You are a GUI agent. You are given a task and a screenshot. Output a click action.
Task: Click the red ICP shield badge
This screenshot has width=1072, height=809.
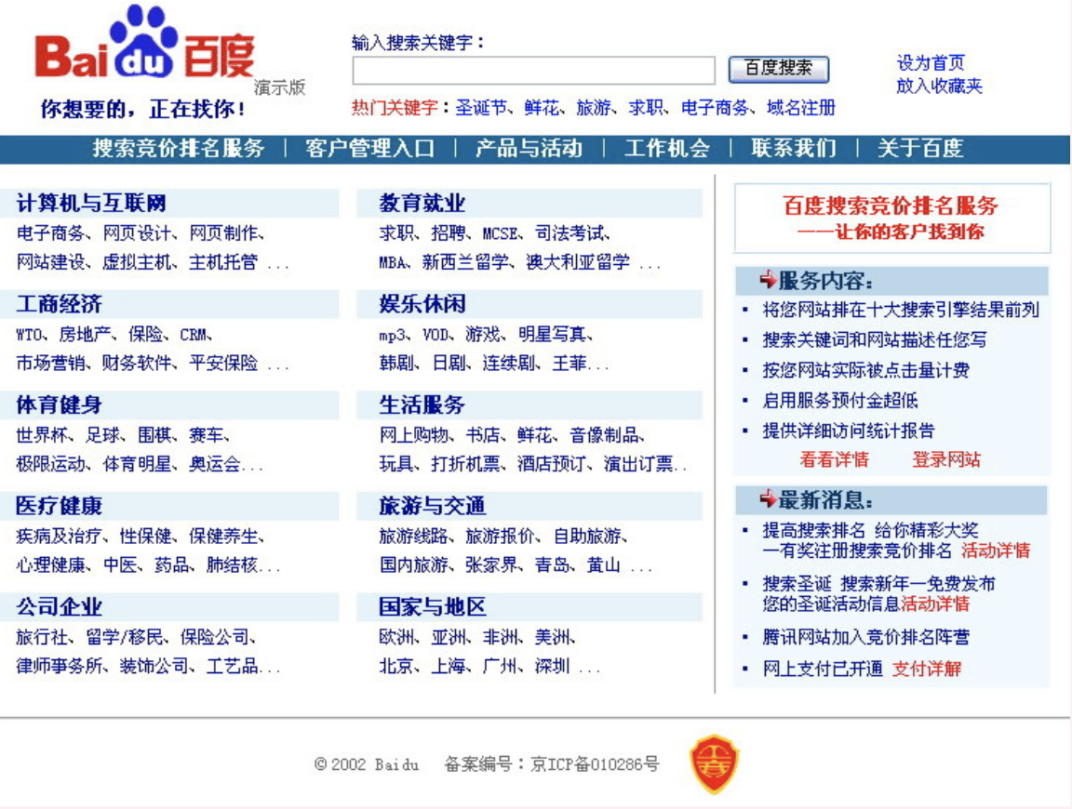(714, 763)
